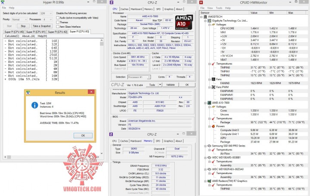Open the SPD tab in lower CPU-Z window

(x=158, y=141)
